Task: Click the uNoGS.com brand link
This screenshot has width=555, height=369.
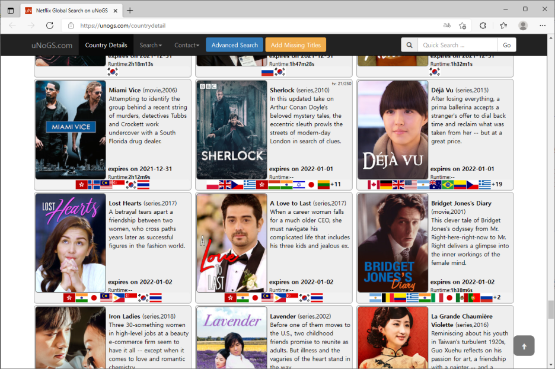Action: pos(52,45)
